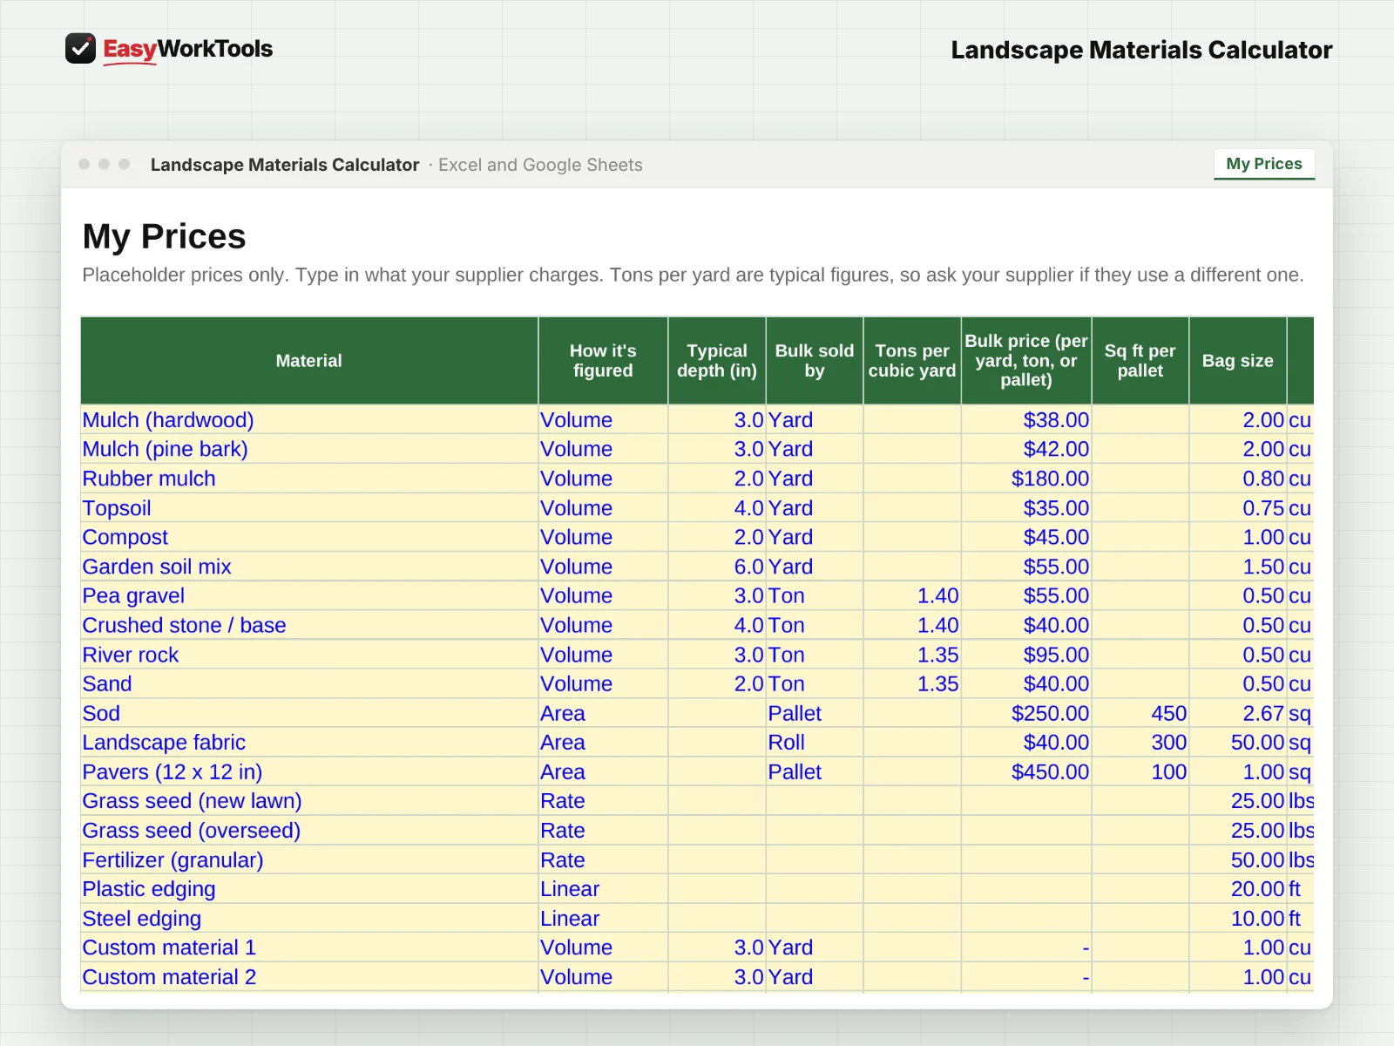
Task: Click the Plastic edging cell
Action: [x=309, y=889]
